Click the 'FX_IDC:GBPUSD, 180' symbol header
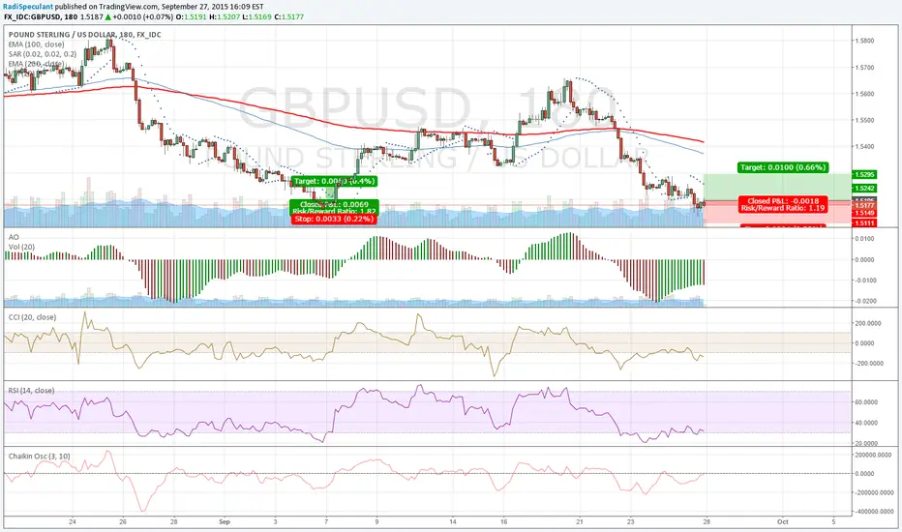The image size is (902, 532). pyautogui.click(x=41, y=16)
